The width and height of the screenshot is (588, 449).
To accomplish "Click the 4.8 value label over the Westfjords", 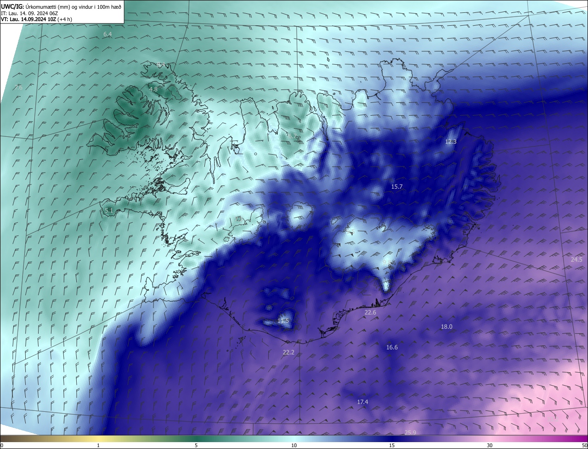I will 153,89.
